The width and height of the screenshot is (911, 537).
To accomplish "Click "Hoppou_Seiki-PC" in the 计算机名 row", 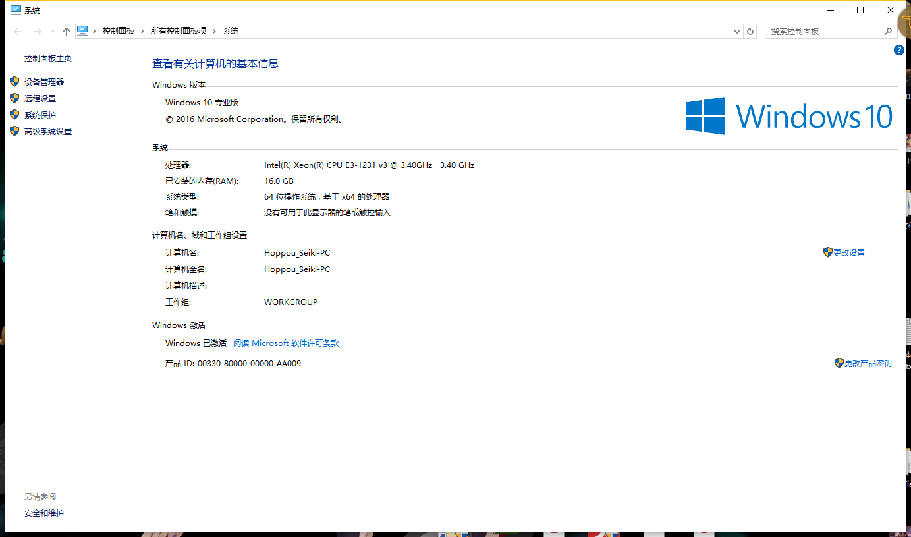I will click(297, 252).
